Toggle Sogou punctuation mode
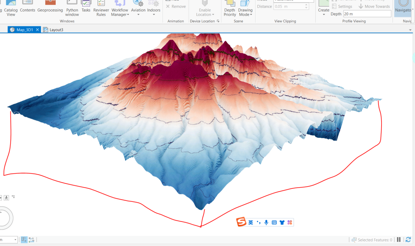This screenshot has height=246, width=415. coord(259,223)
